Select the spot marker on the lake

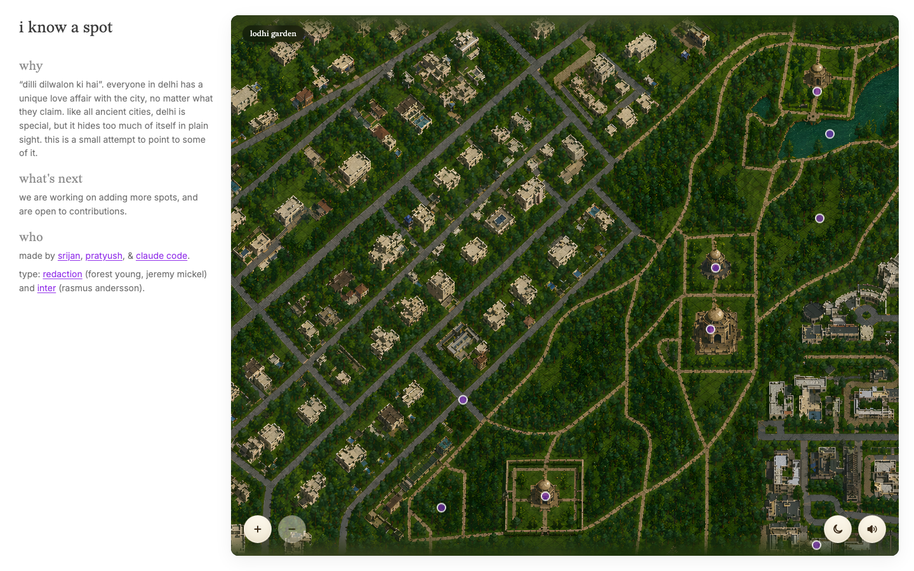[830, 134]
